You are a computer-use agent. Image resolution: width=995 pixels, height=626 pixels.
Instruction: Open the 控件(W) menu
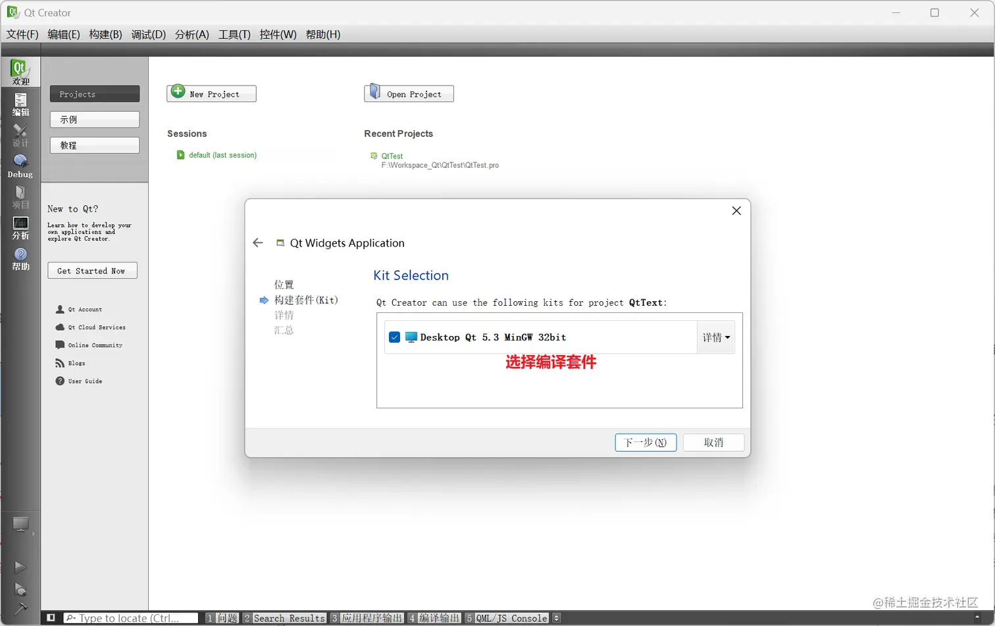pos(278,34)
